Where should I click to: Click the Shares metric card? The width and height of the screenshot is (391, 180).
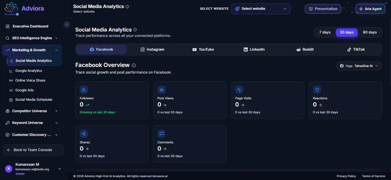point(112,144)
